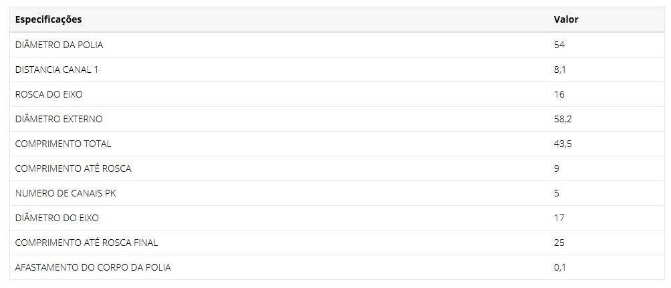
Task: Click the value 16 for shaft thread
Action: [559, 95]
